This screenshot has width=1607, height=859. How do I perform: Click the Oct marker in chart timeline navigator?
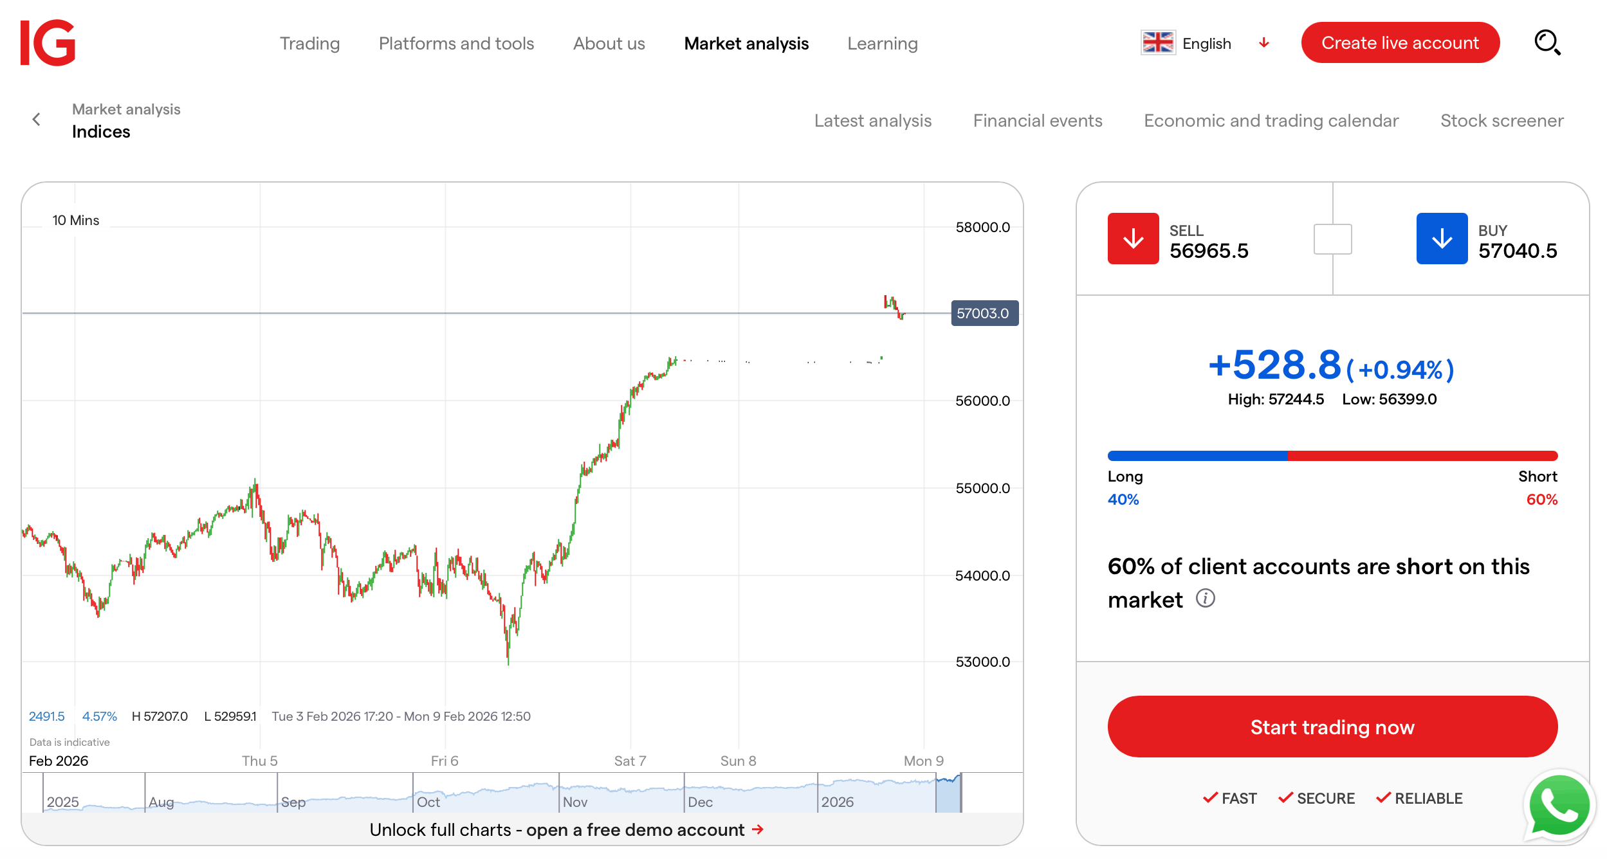428,802
